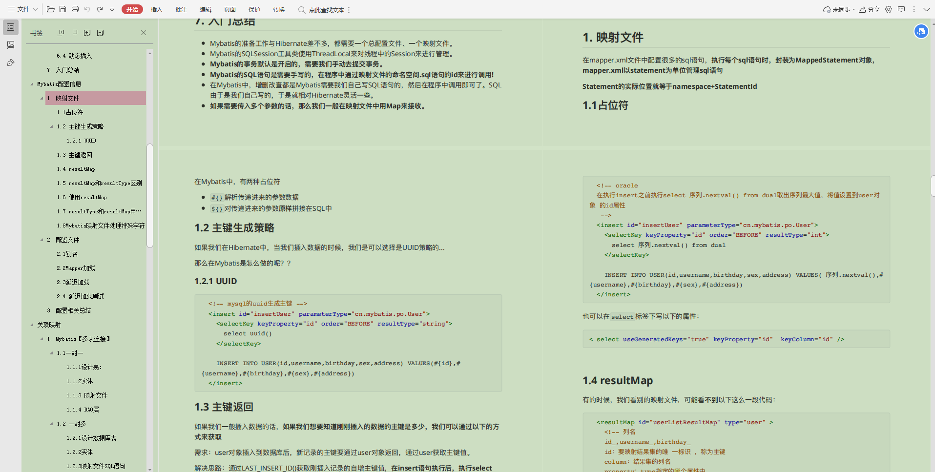Close the 书签 panel
Screen dimensions: 935x472
144,33
